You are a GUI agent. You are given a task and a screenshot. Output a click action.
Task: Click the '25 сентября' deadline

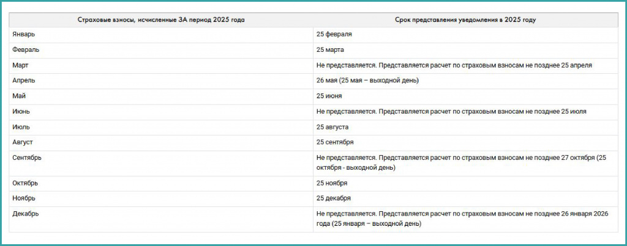pyautogui.click(x=335, y=143)
